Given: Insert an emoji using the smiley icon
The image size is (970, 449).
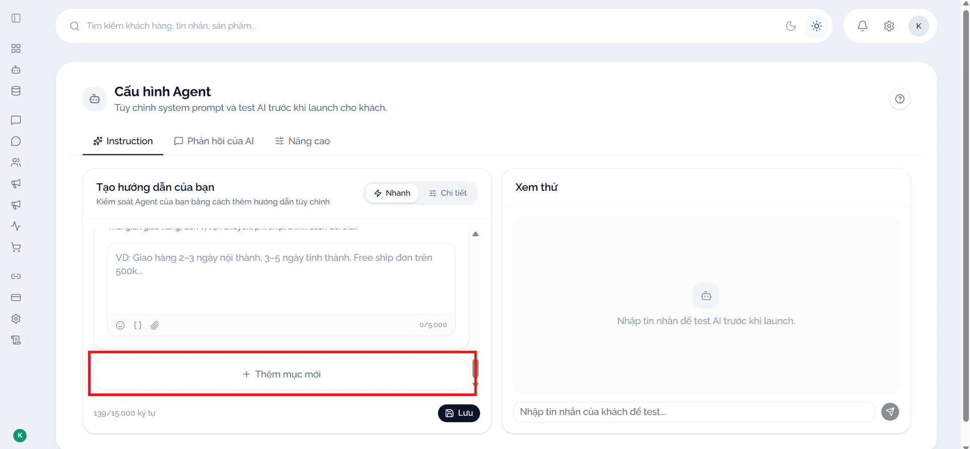Looking at the screenshot, I should 120,325.
